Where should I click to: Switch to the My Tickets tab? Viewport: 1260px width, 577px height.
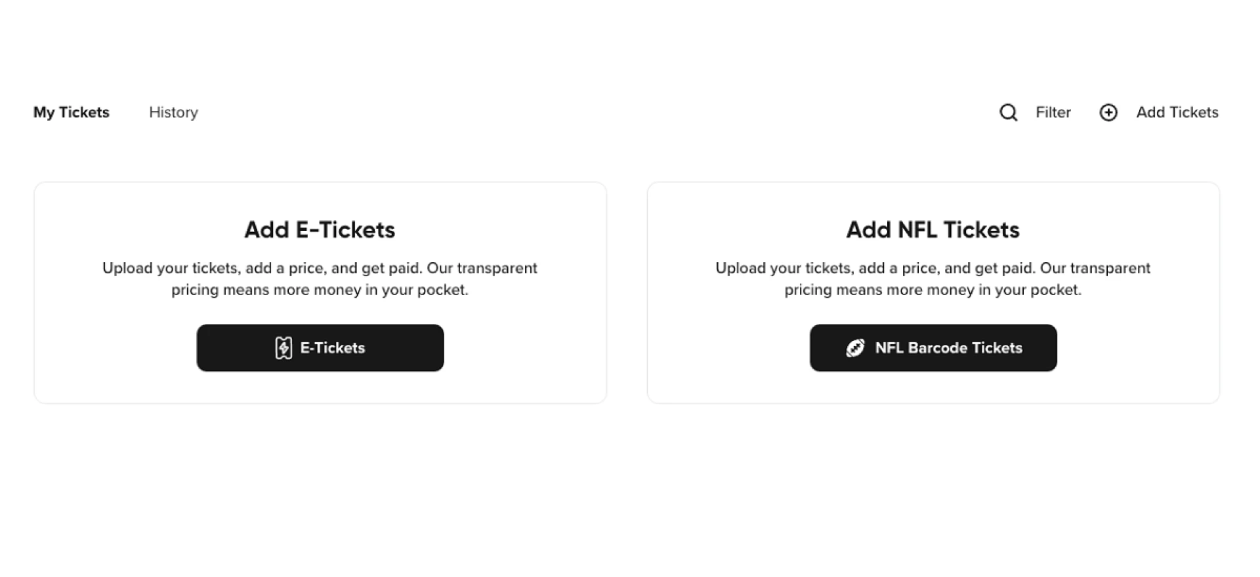[72, 113]
